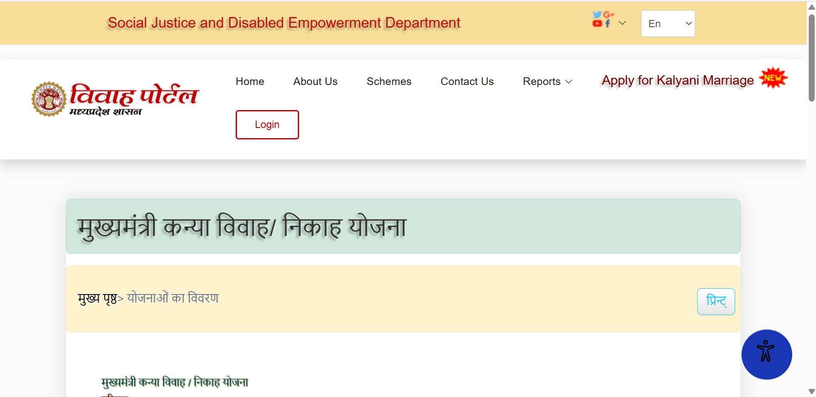
Task: Click the NEW badge next to Kalyani Marriage
Action: click(773, 78)
